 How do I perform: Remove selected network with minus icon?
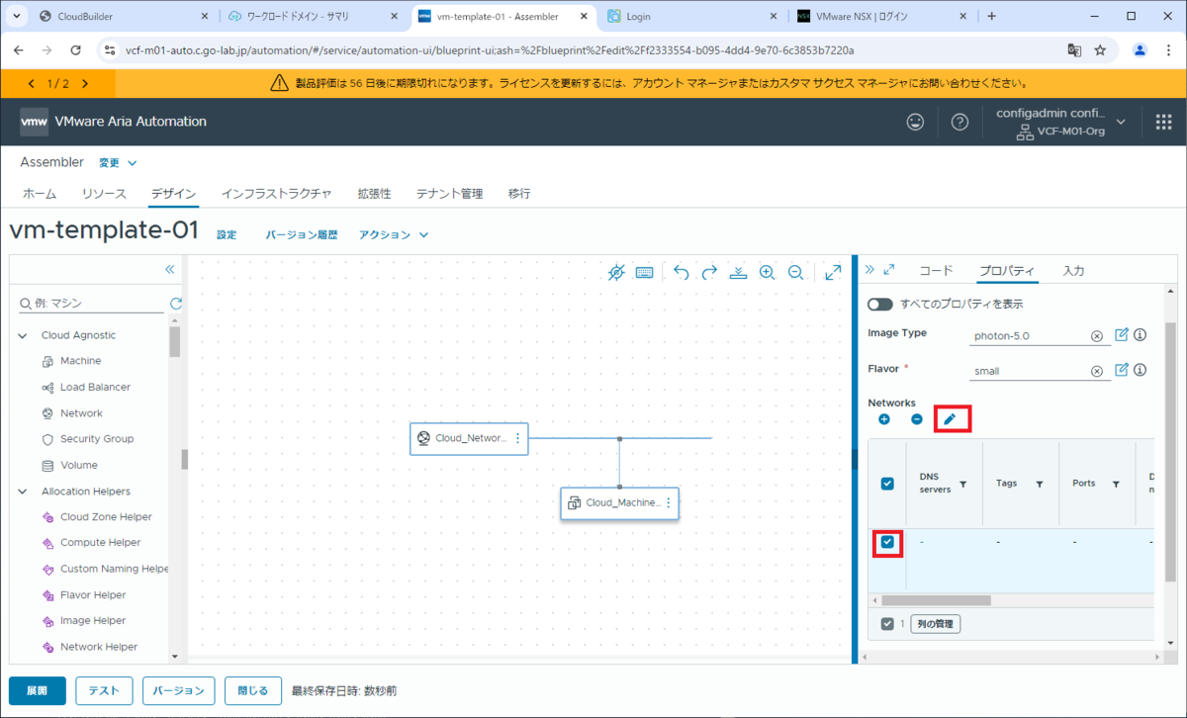[917, 419]
